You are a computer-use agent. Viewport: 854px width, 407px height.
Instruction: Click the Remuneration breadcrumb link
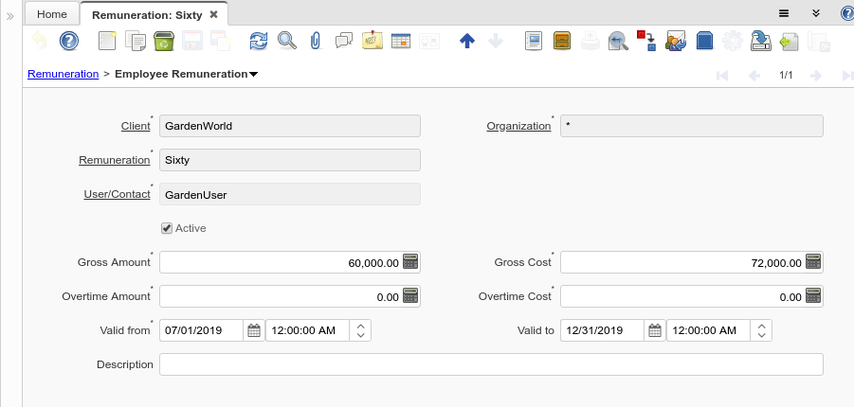(64, 73)
